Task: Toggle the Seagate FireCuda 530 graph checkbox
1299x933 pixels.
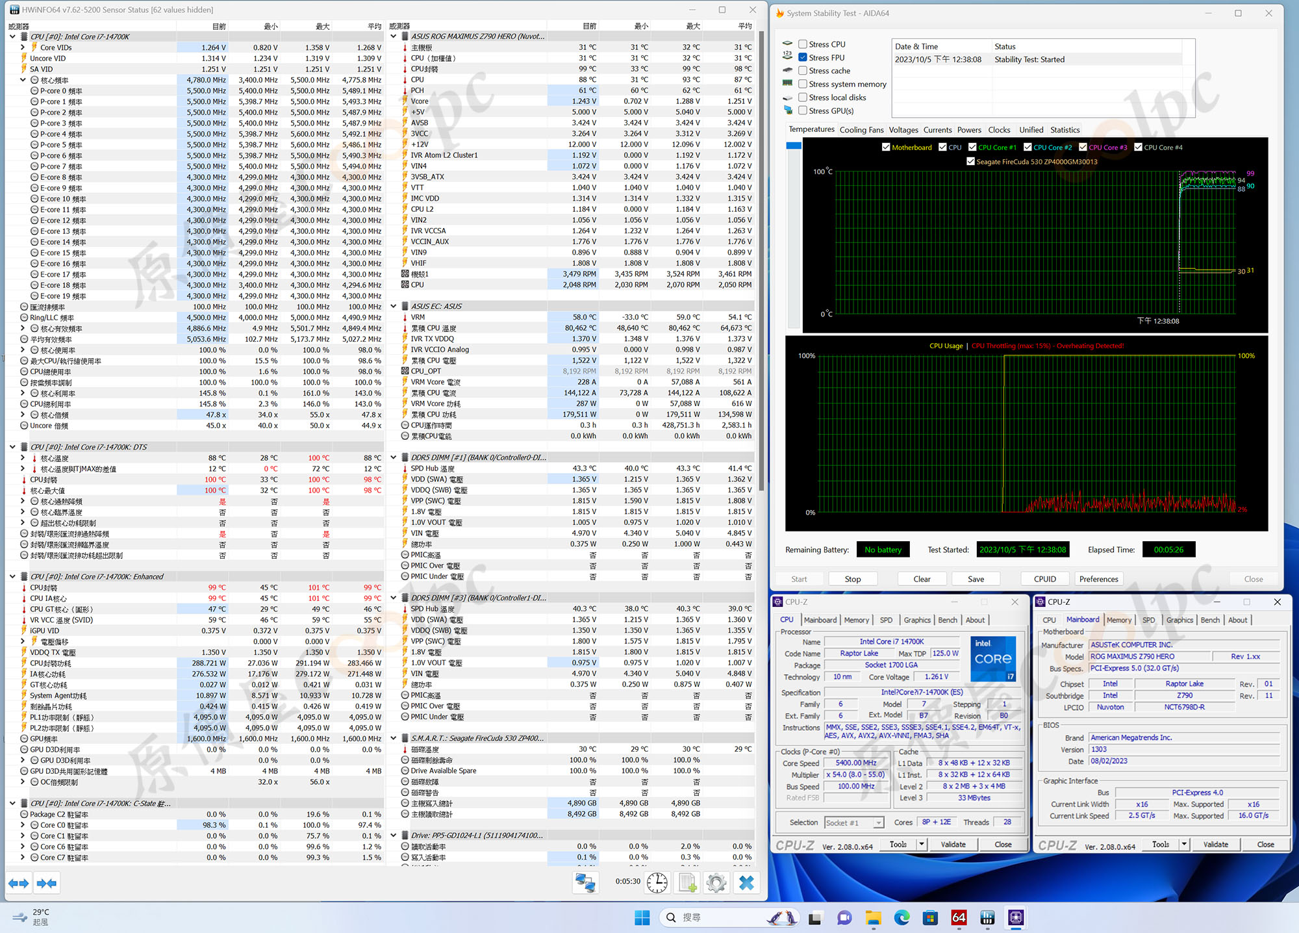Action: tap(970, 162)
